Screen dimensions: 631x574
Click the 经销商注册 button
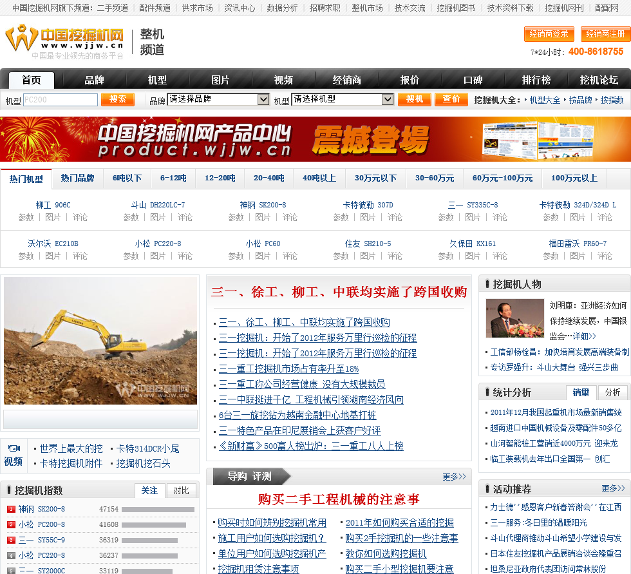pos(605,34)
